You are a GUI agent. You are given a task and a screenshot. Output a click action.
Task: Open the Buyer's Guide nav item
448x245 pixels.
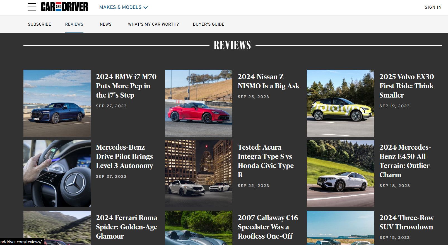coord(209,24)
